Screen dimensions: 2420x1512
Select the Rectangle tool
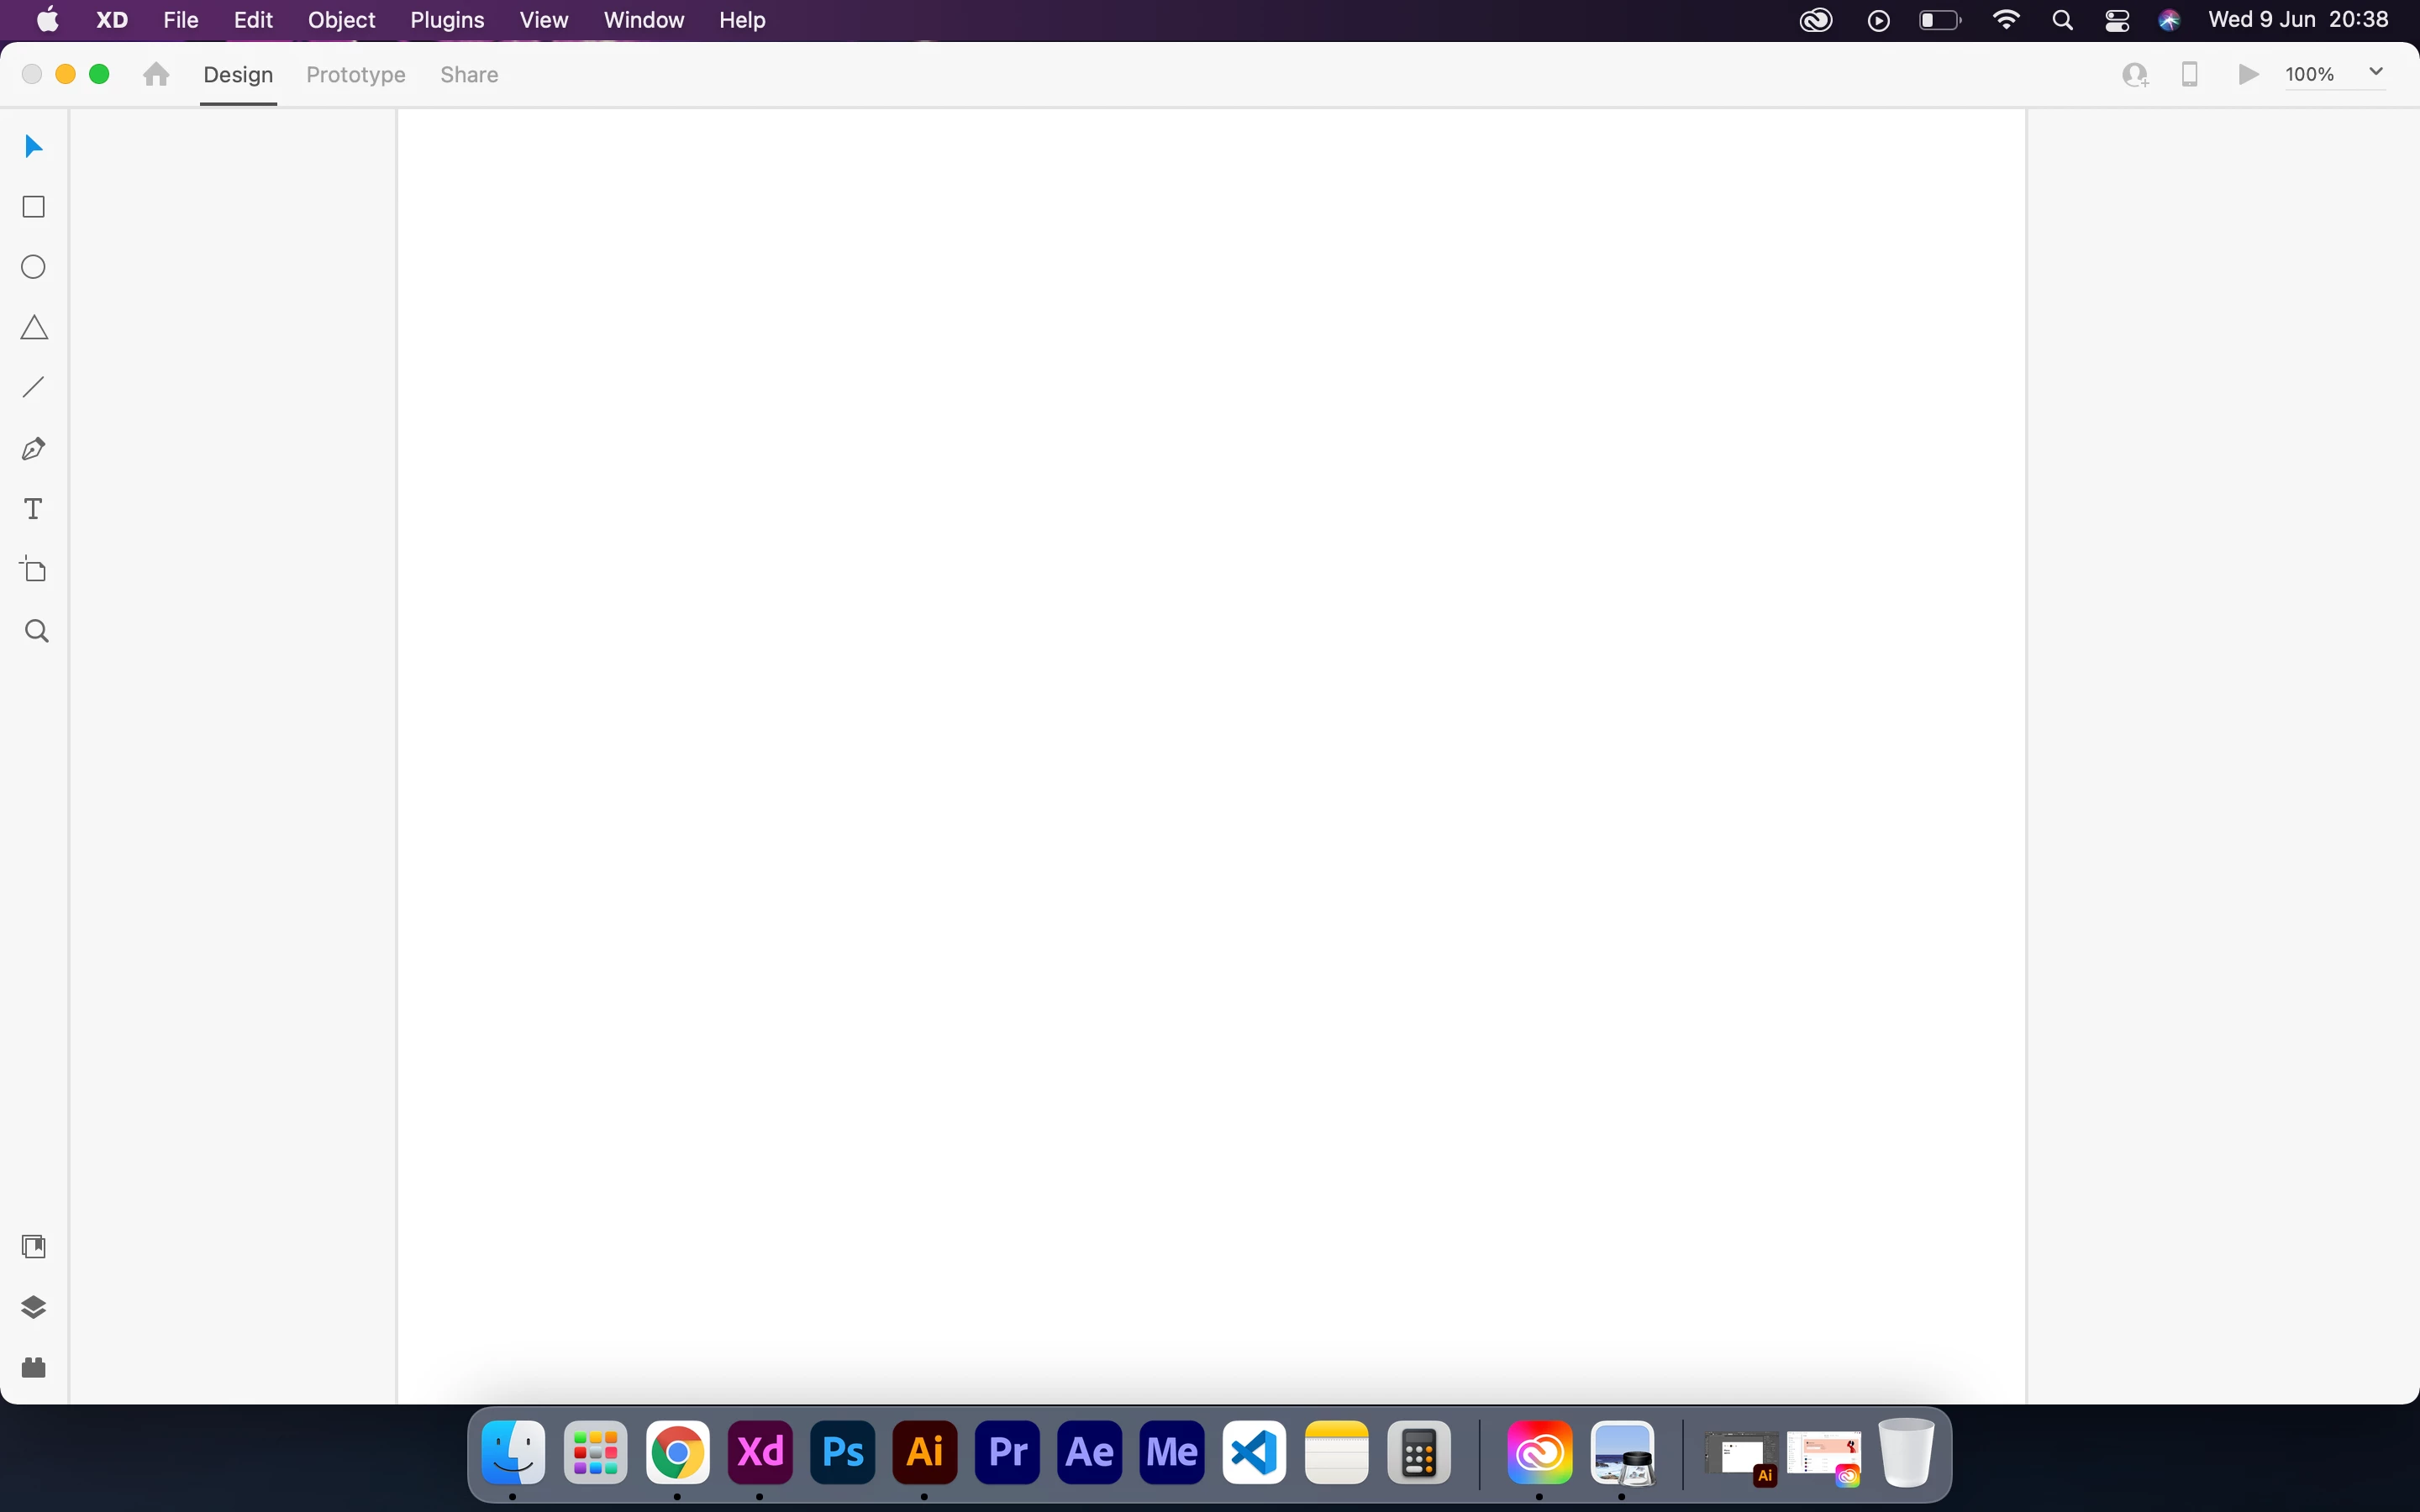pyautogui.click(x=34, y=207)
